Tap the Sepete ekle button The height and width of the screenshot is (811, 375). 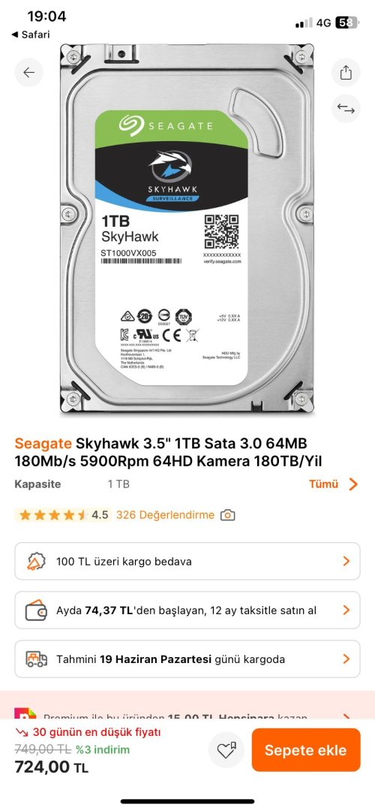tap(306, 750)
